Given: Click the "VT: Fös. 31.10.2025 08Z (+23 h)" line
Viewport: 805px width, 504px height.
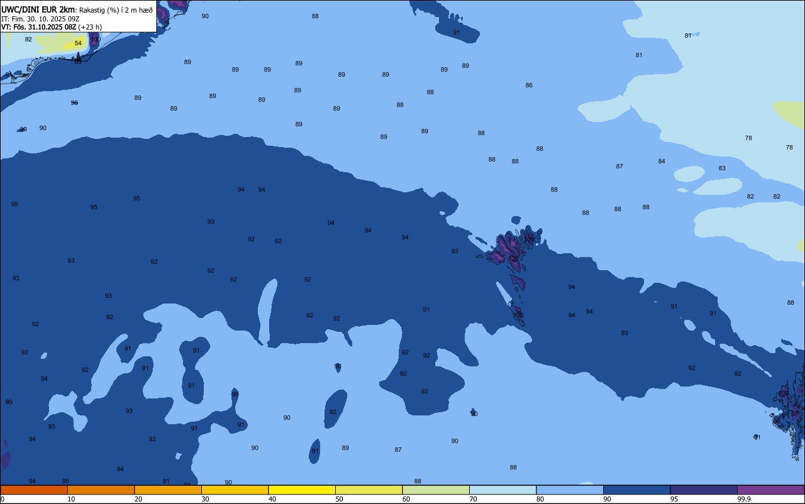Looking at the screenshot, I should click(52, 27).
